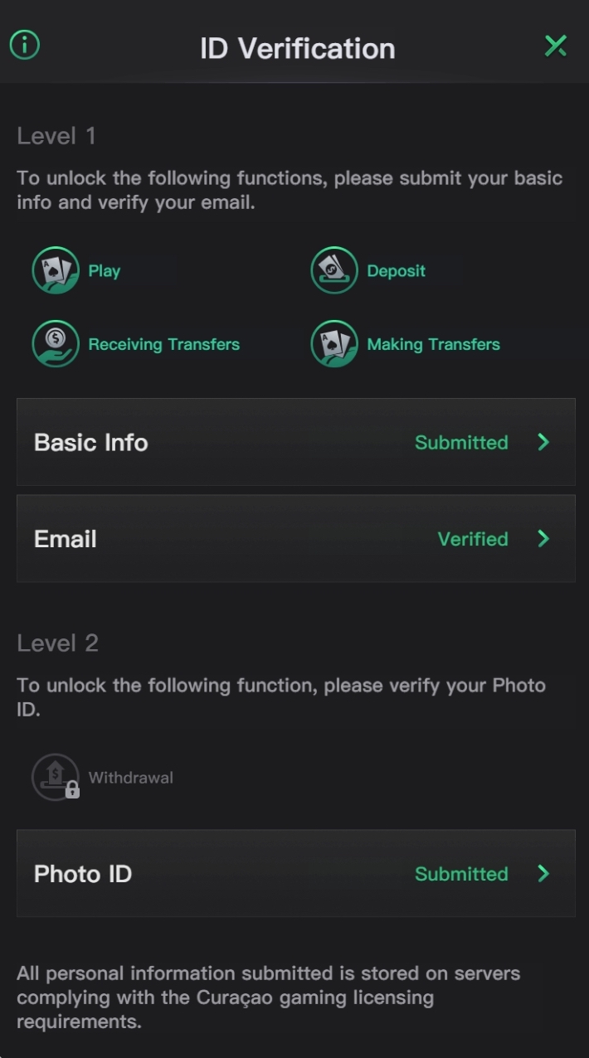Open the info icon in header
Image resolution: width=589 pixels, height=1058 pixels.
pyautogui.click(x=25, y=45)
